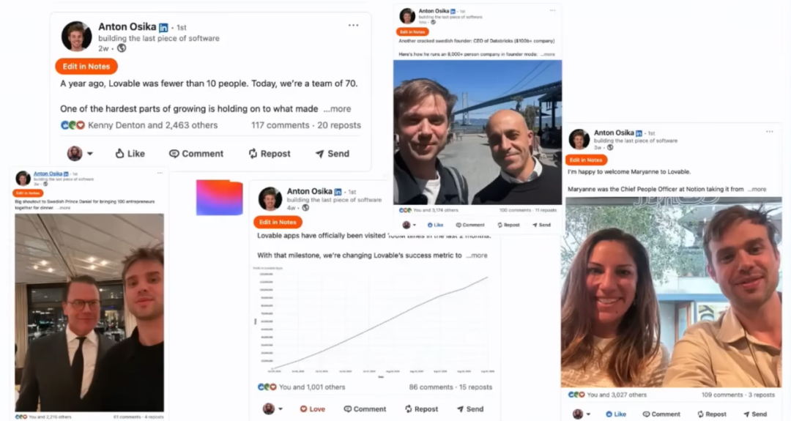Click Edit in Notes on the visits milestone post
Viewport: 791px width, 421px height.
(278, 222)
